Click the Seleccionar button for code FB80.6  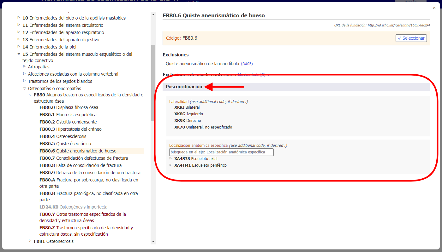(411, 38)
